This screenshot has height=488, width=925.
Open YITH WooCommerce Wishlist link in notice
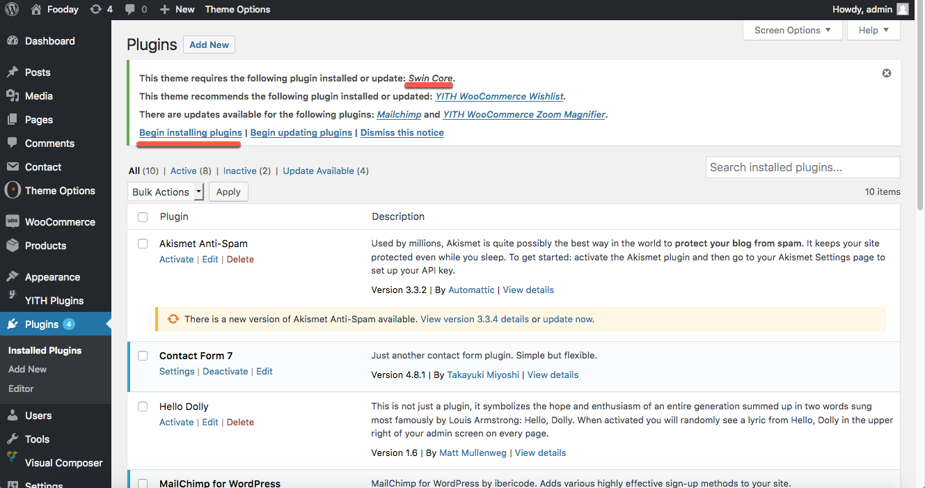click(500, 96)
